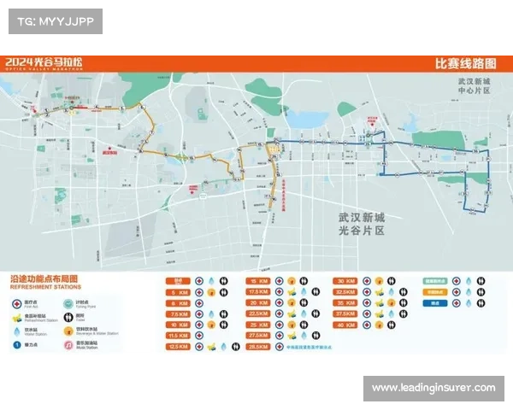Select the blue finish point label

coord(435,303)
